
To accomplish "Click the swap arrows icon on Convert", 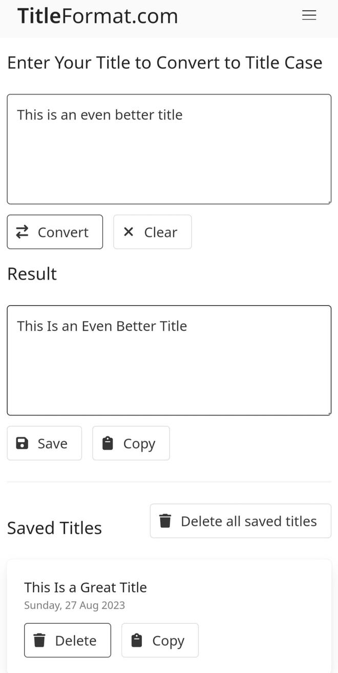I will (x=22, y=232).
